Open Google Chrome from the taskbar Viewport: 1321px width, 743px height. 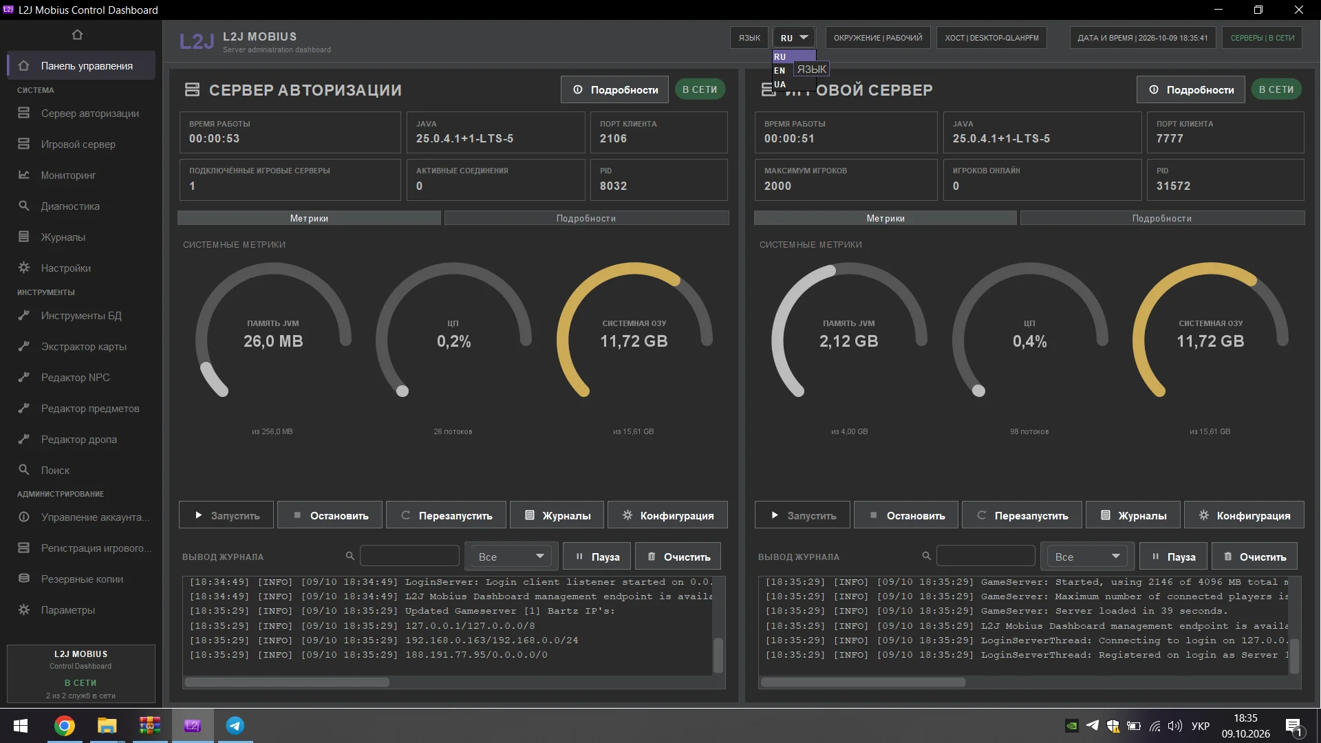(65, 726)
